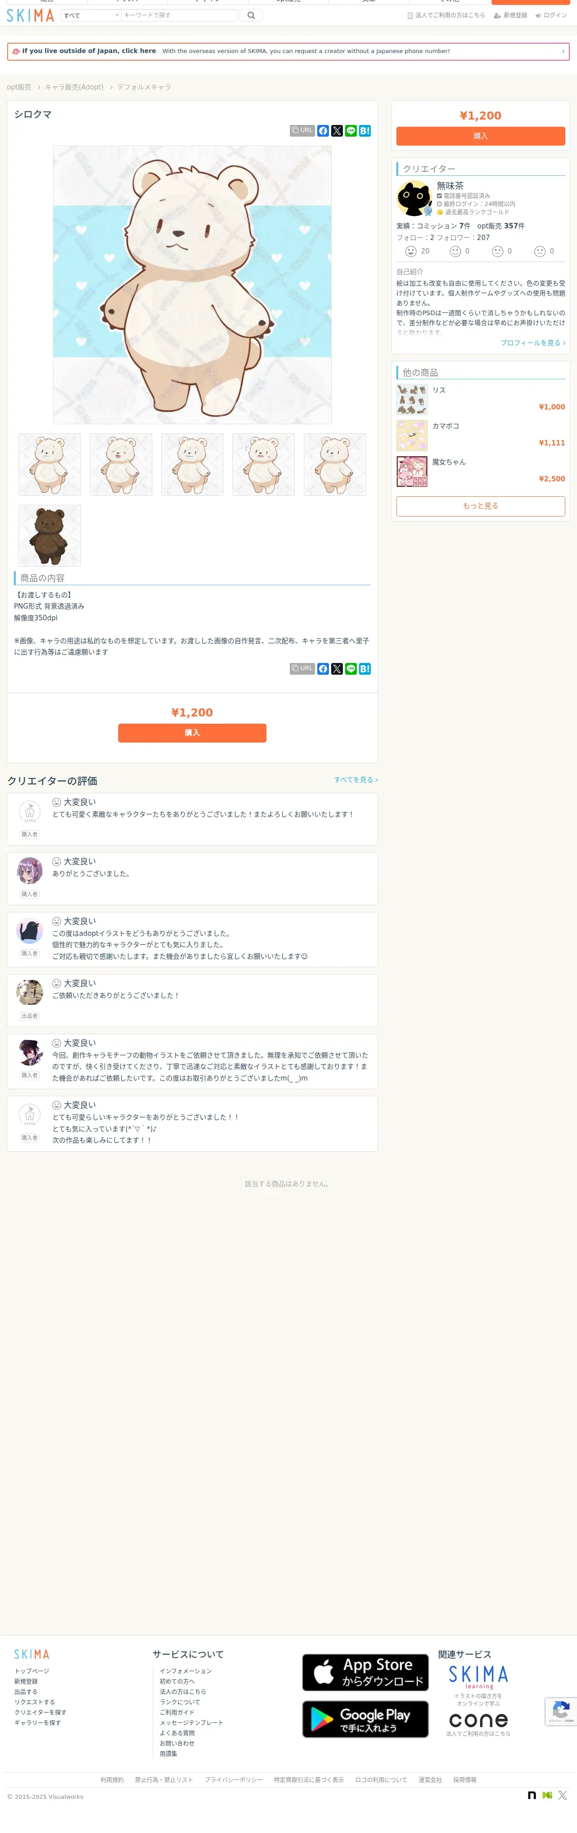Click footer link 特定商取引法に基づく表示
577x1833 pixels.
click(309, 1780)
